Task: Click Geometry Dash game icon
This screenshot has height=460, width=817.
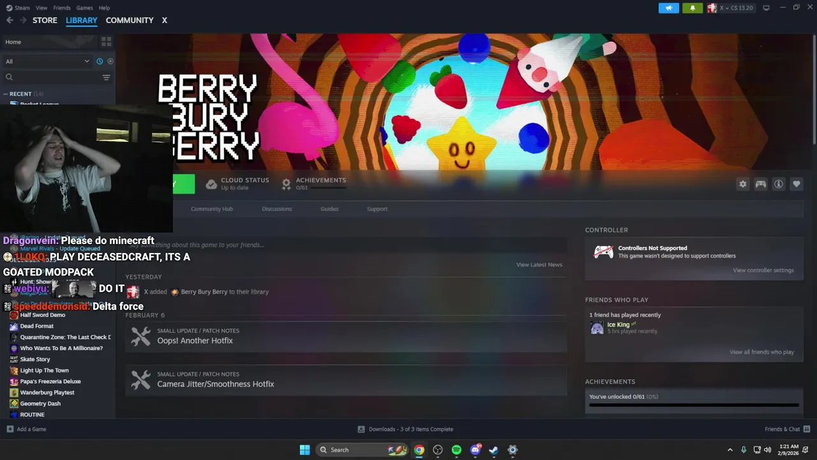Action: pyautogui.click(x=13, y=404)
